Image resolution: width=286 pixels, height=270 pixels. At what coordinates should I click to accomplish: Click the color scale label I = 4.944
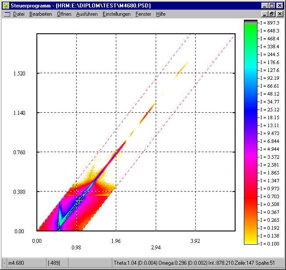click(270, 149)
